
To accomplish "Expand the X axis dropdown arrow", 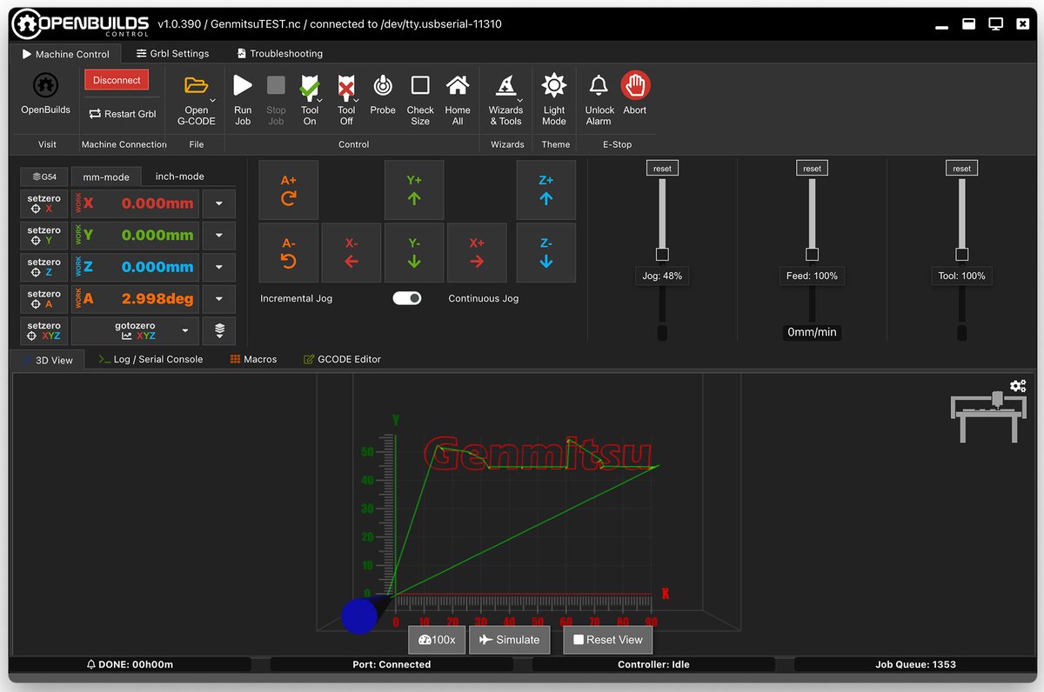I will point(219,204).
